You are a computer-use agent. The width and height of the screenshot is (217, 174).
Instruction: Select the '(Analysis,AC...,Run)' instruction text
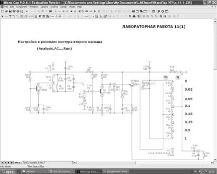point(54,48)
